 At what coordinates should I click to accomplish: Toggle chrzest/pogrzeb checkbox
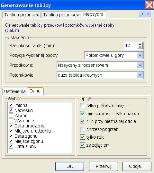83,129
